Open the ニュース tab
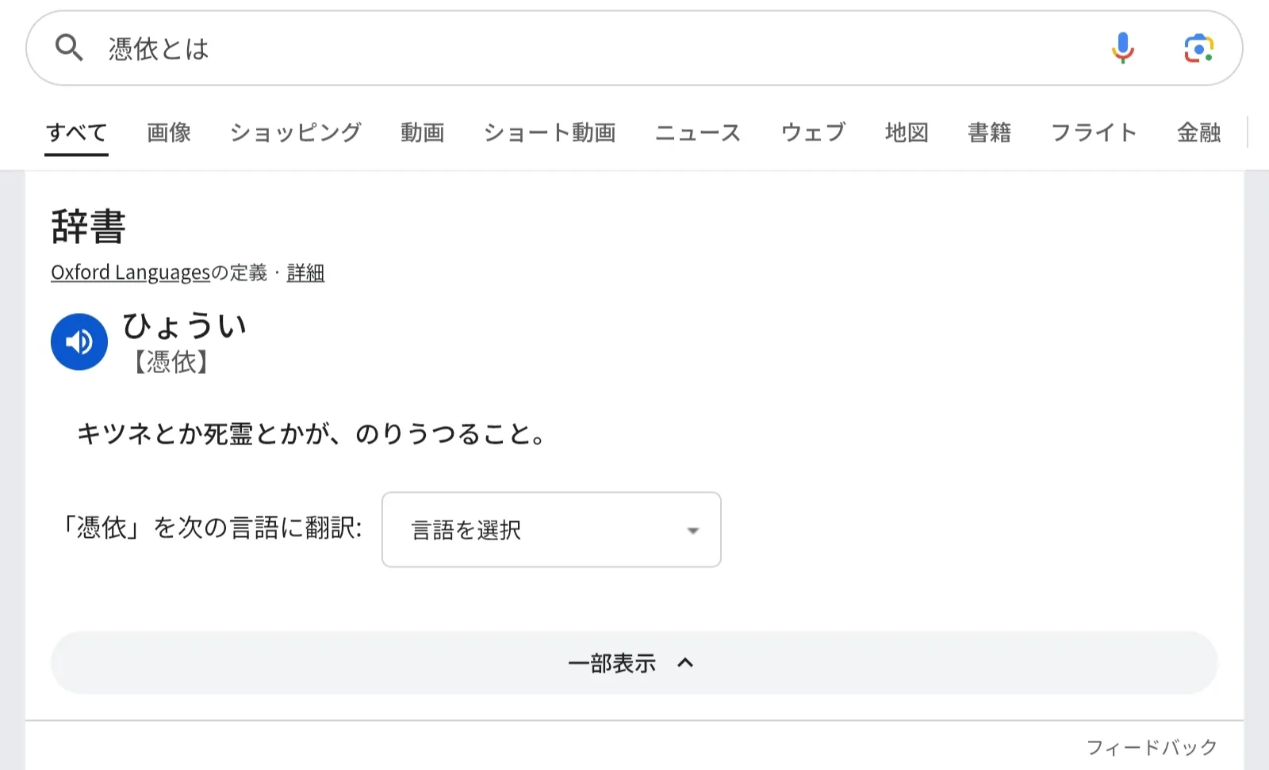This screenshot has width=1269, height=770. 698,132
